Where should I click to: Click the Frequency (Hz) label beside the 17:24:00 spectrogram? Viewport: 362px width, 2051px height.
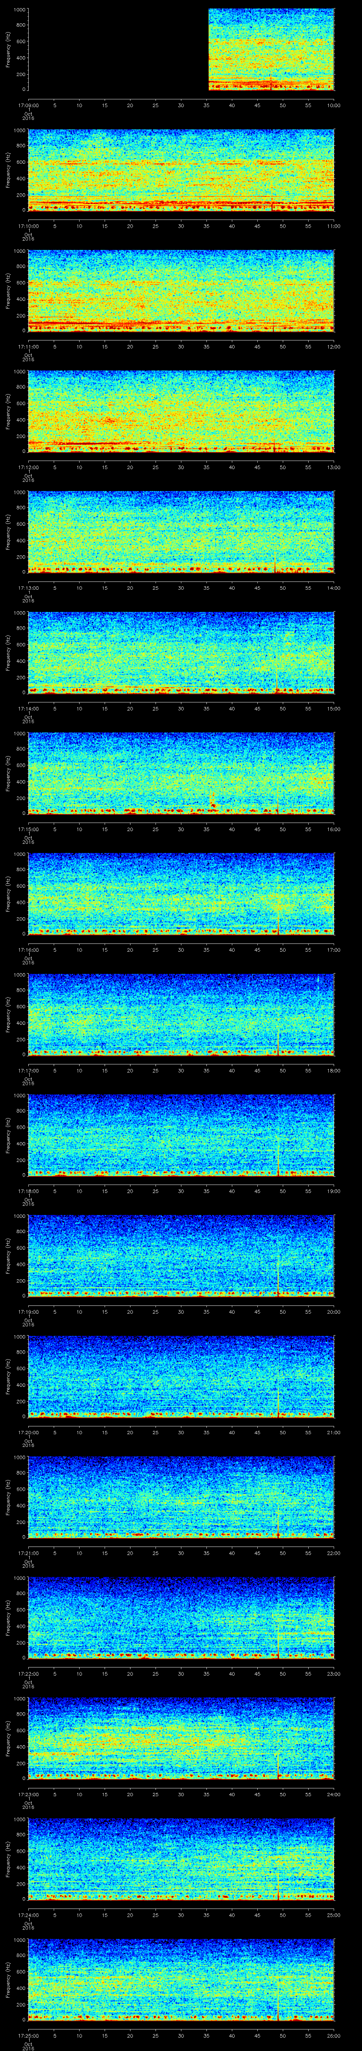click(8, 1858)
